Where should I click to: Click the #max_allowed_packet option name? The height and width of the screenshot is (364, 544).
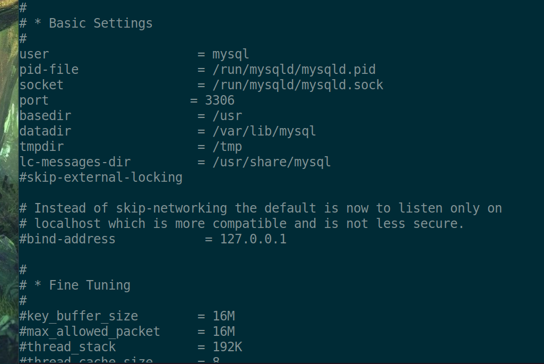(x=90, y=332)
